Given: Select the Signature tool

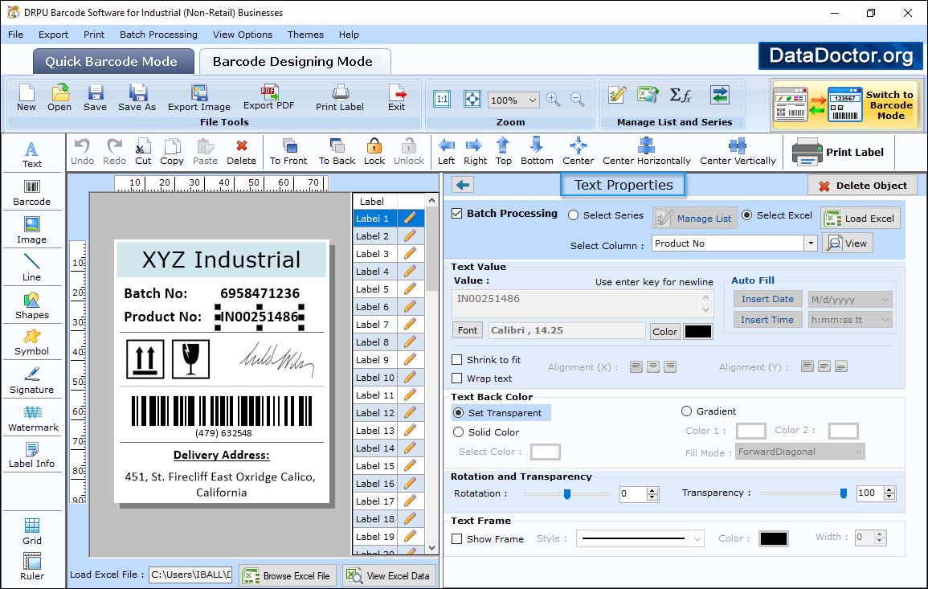Looking at the screenshot, I should click(x=31, y=380).
